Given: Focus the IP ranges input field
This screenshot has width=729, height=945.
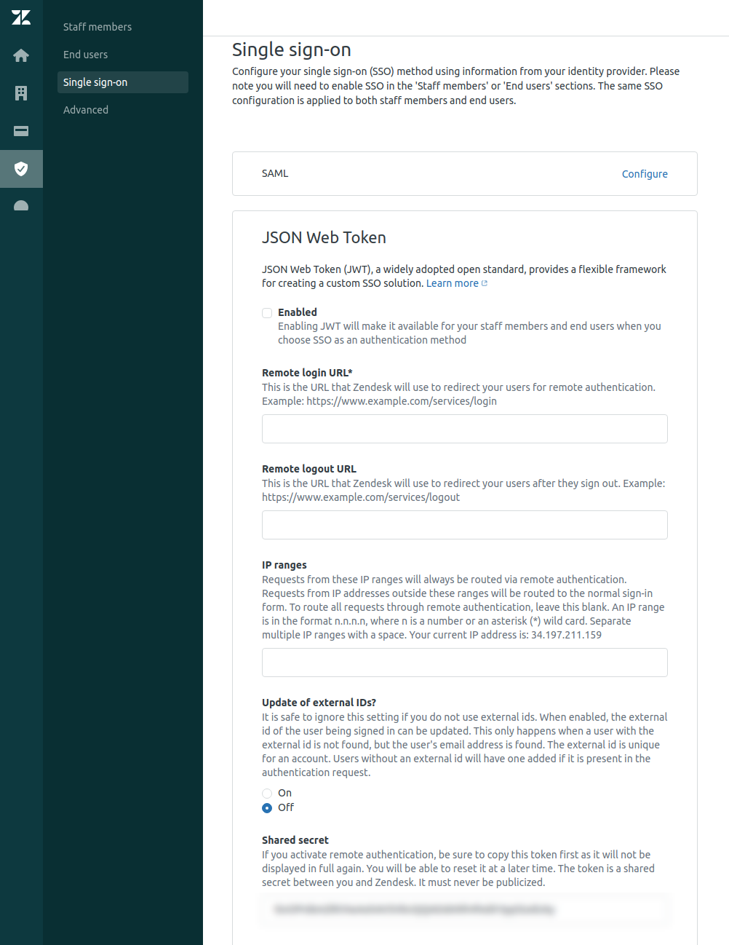Looking at the screenshot, I should pos(464,663).
